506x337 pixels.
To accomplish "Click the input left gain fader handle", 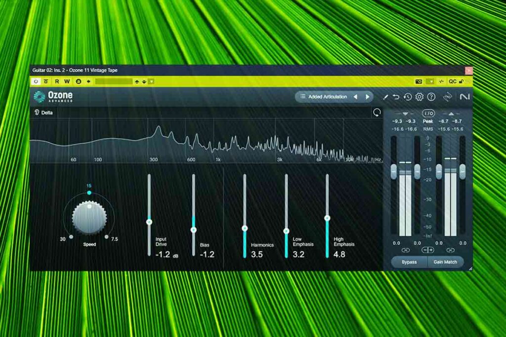I will click(394, 171).
